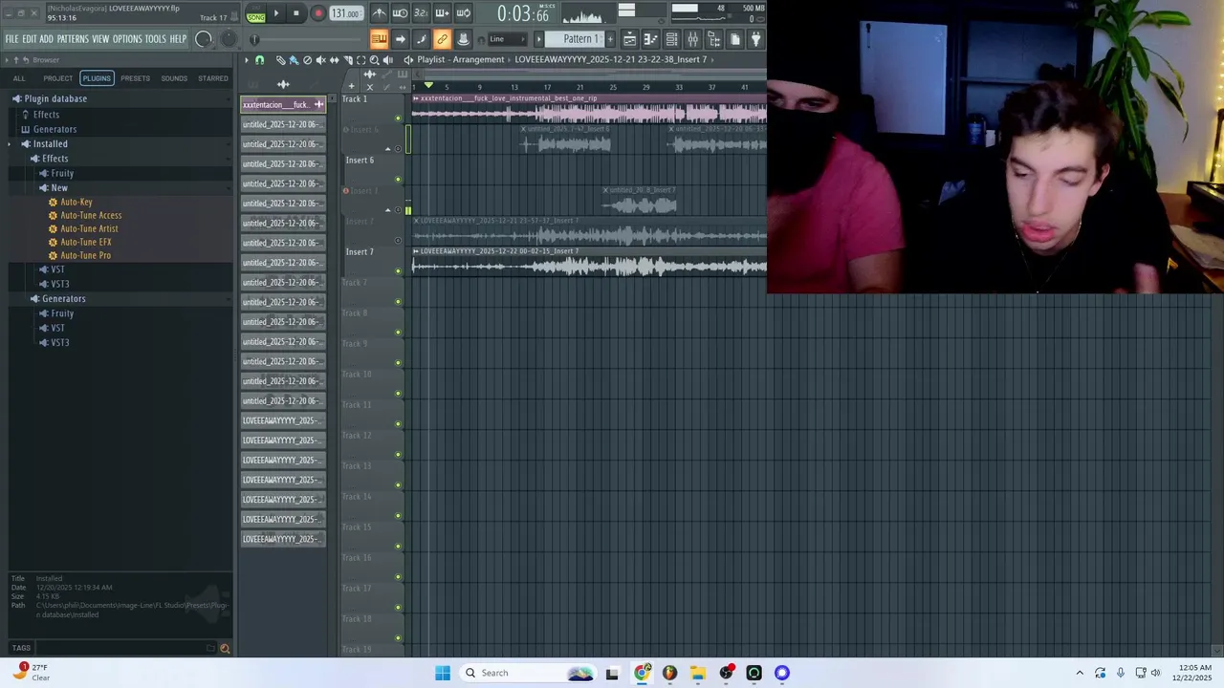The height and width of the screenshot is (688, 1224).
Task: Mute Insert 7 track via its green light
Action: pos(399,271)
